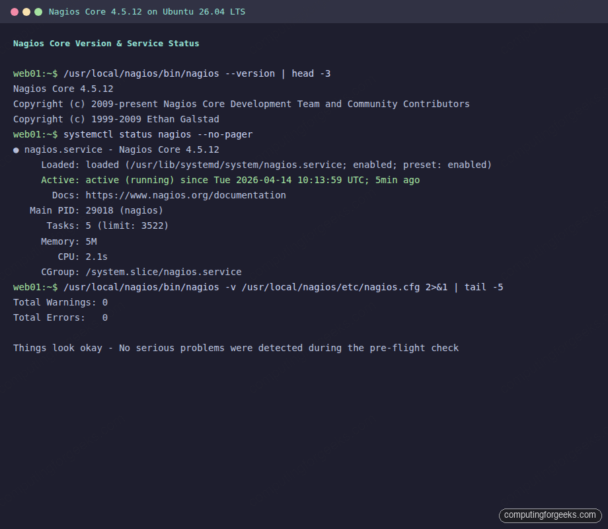Click the green nagios.service status bullet
The width and height of the screenshot is (608, 529).
(15, 149)
